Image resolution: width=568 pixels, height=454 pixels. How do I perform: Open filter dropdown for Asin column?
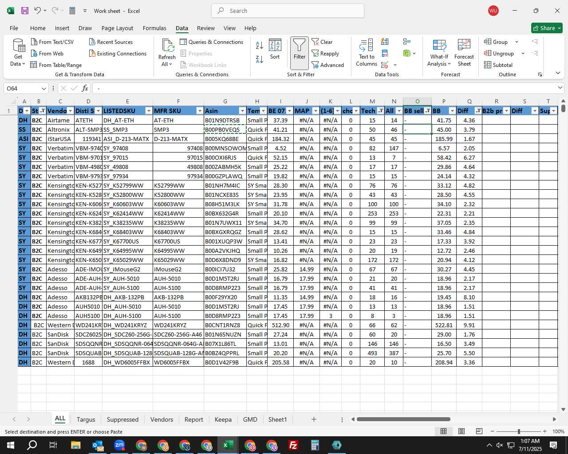(242, 111)
